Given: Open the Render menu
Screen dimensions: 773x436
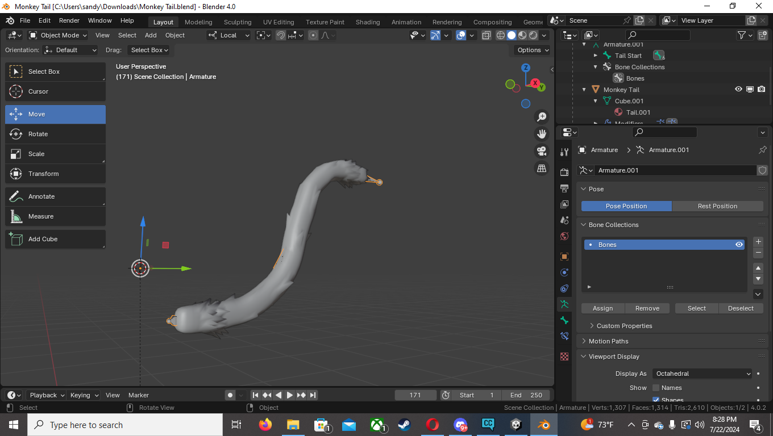Looking at the screenshot, I should 69,20.
